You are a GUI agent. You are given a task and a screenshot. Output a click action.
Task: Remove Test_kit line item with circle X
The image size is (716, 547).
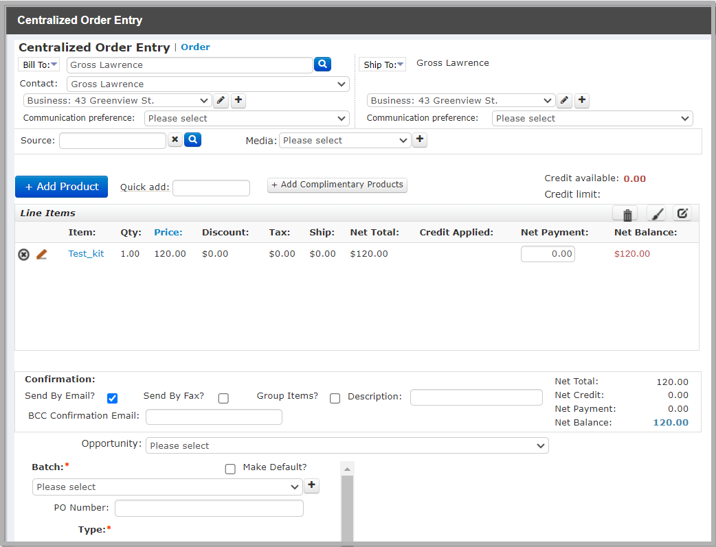click(x=24, y=255)
